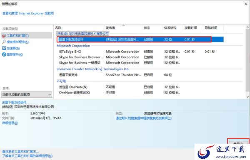Open the 当前已加载的加载项 display dropdown
This screenshot has height=160, width=250.
[x=27, y=95]
